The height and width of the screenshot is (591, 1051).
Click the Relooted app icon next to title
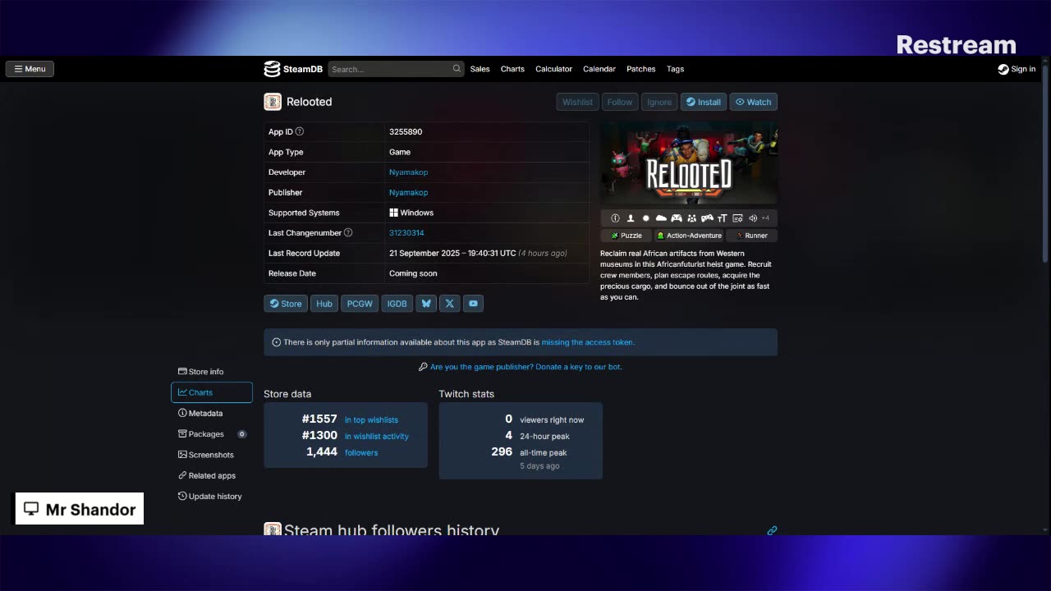pos(273,102)
